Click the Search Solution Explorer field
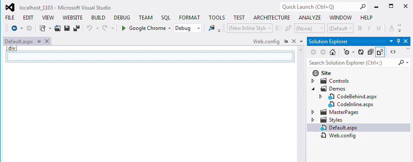413x162 pixels. click(x=359, y=63)
